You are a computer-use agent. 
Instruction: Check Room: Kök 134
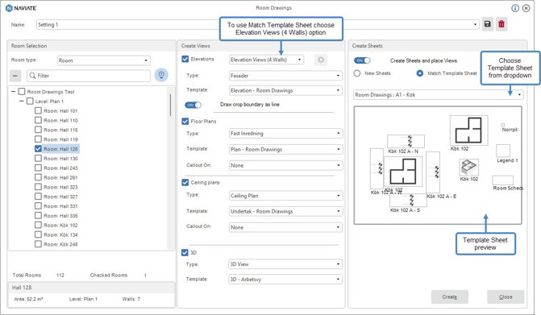[39, 234]
